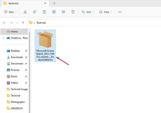Image resolution: width=161 pixels, height=113 pixels.
Task: Open the See more three-dots menu
Action: [x=120, y=12]
